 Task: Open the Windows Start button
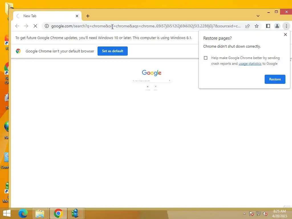coord(7,213)
